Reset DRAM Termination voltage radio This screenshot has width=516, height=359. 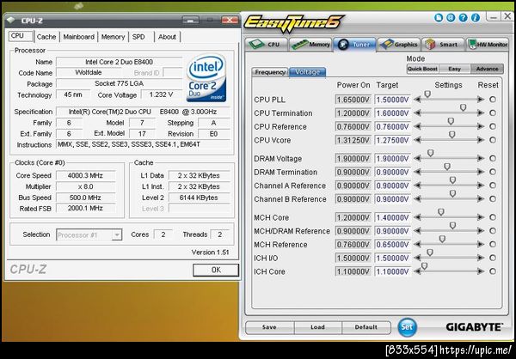[493, 172]
